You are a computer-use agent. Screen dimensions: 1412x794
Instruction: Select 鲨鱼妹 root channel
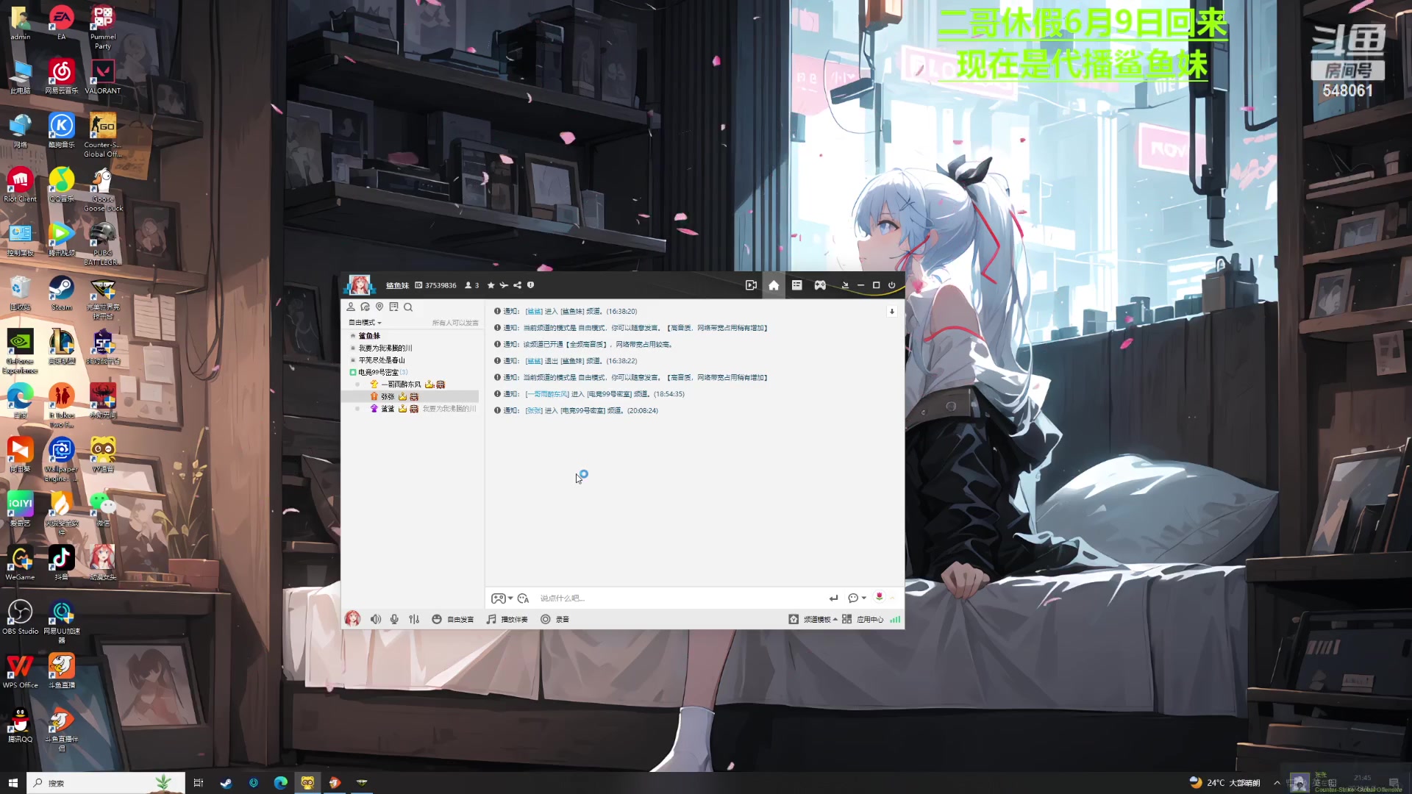click(369, 336)
